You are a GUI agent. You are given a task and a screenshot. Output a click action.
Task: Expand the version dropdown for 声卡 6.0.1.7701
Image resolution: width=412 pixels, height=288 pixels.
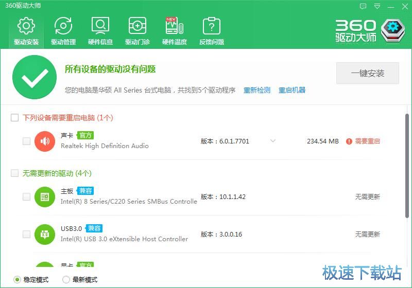point(273,141)
